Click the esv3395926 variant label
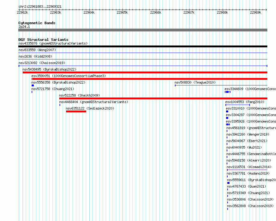 tap(251, 121)
